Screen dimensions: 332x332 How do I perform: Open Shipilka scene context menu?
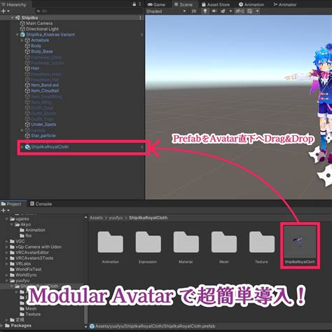pyautogui.click(x=140, y=18)
